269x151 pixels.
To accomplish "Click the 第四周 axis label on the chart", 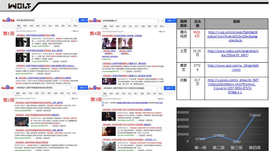I will [255, 147].
